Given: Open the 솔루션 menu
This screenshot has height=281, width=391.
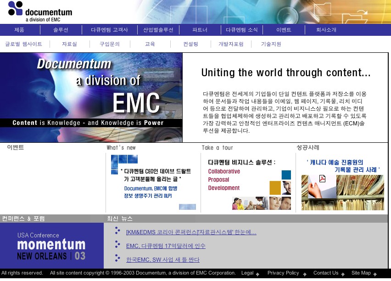Looking at the screenshot, I should [61, 30].
